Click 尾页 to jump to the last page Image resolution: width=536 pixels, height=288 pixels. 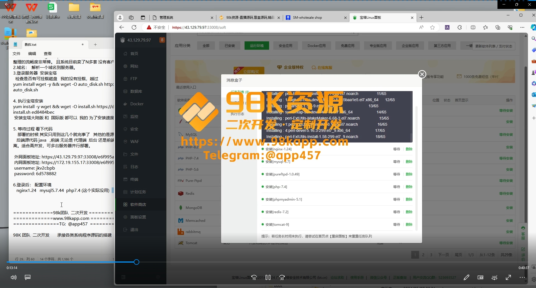click(458, 255)
